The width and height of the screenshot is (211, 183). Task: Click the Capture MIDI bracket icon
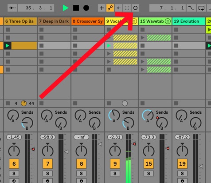tap(127, 8)
